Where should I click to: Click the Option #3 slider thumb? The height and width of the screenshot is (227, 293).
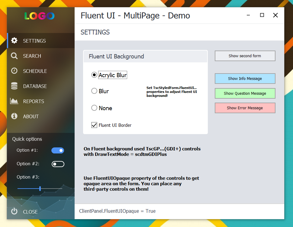[x=40, y=189]
